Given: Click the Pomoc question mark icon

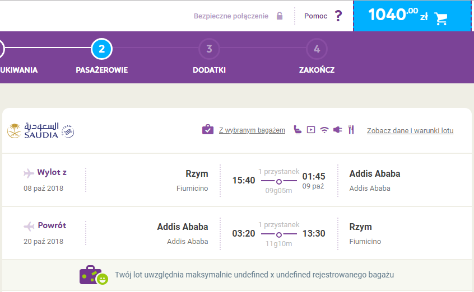Looking at the screenshot, I should [x=338, y=16].
